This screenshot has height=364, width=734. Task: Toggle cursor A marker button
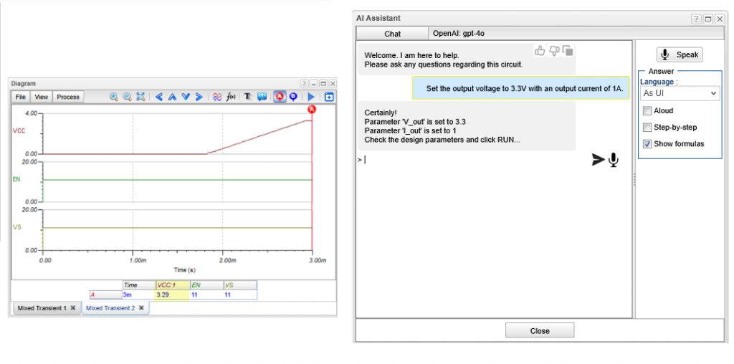[280, 97]
